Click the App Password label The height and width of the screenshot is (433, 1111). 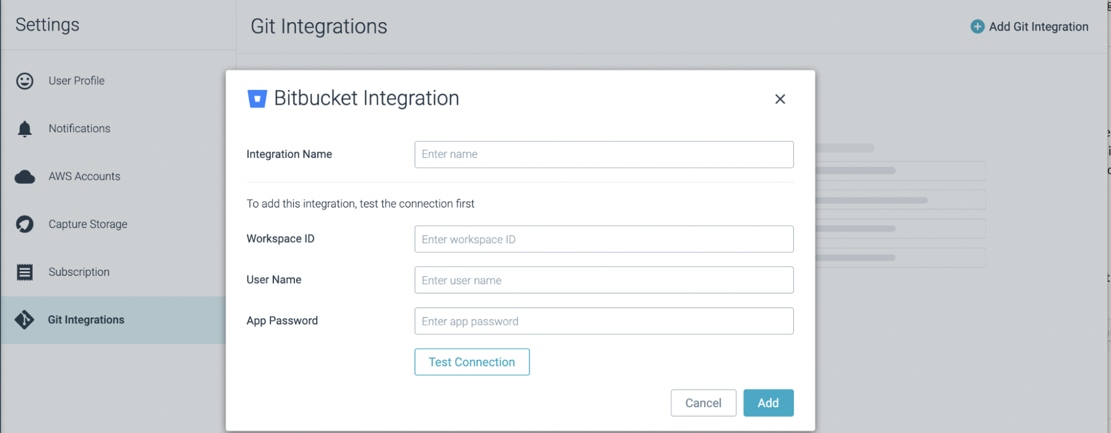(x=282, y=321)
